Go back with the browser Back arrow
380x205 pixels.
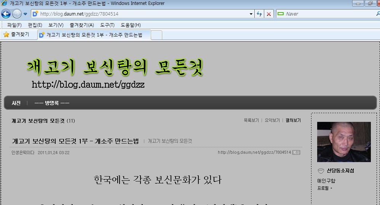6,14
